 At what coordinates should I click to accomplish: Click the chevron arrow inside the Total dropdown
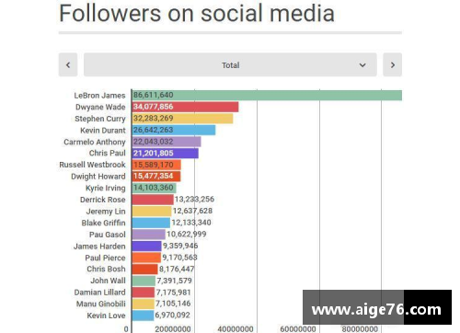coord(362,65)
